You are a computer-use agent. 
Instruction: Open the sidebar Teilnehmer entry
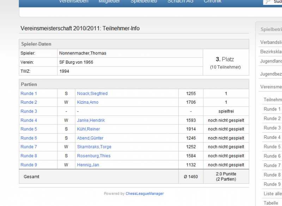[272, 99]
